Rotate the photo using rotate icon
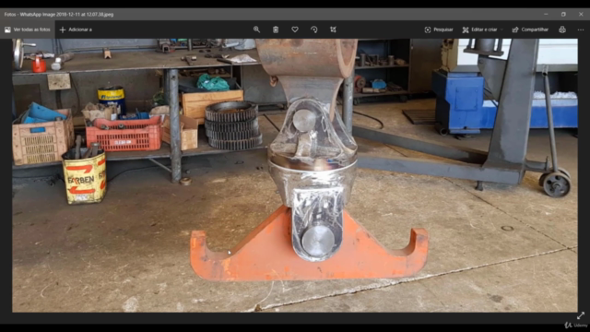Screen dimensions: 590x332 [x=314, y=30]
